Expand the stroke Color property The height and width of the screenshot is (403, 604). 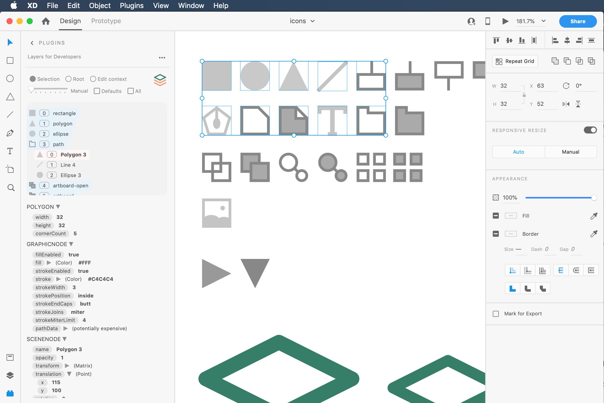point(59,279)
